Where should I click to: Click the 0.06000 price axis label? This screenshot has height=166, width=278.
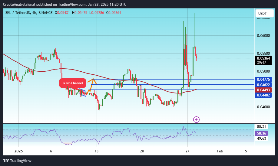click(263, 36)
